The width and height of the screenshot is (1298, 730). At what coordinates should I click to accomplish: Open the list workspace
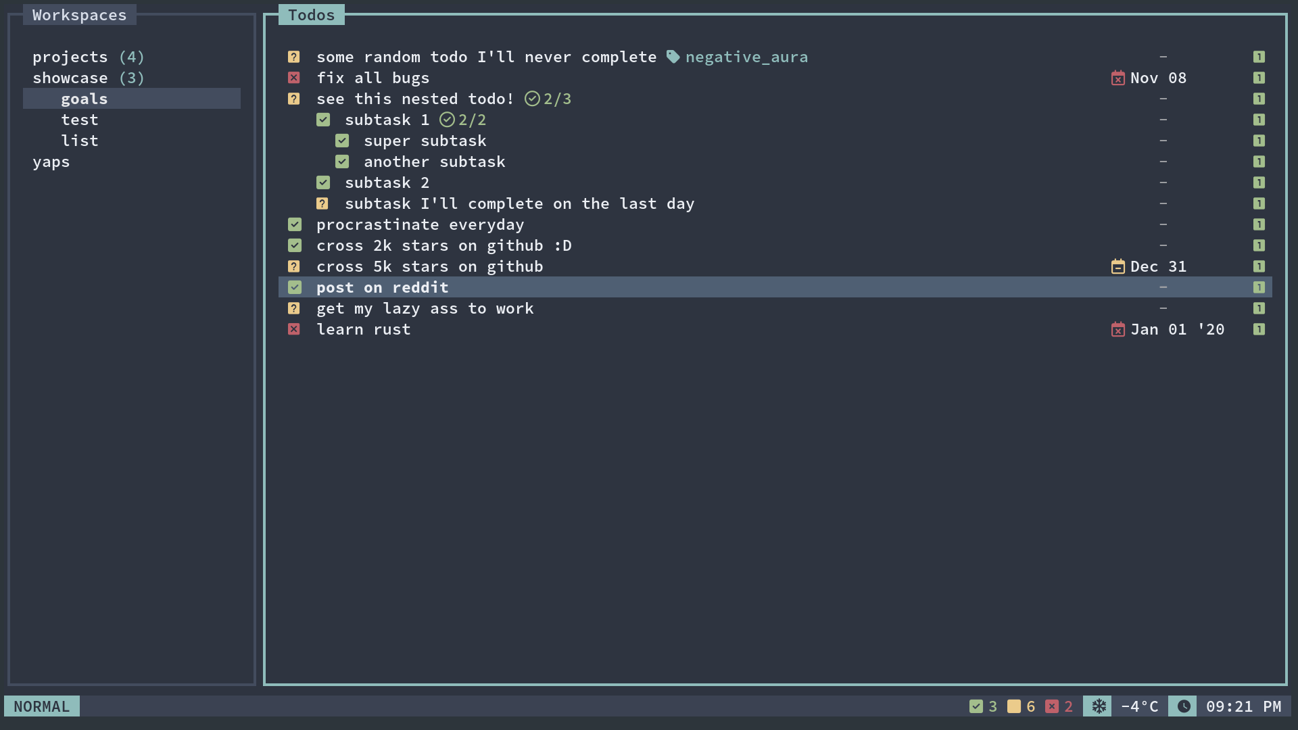point(80,141)
